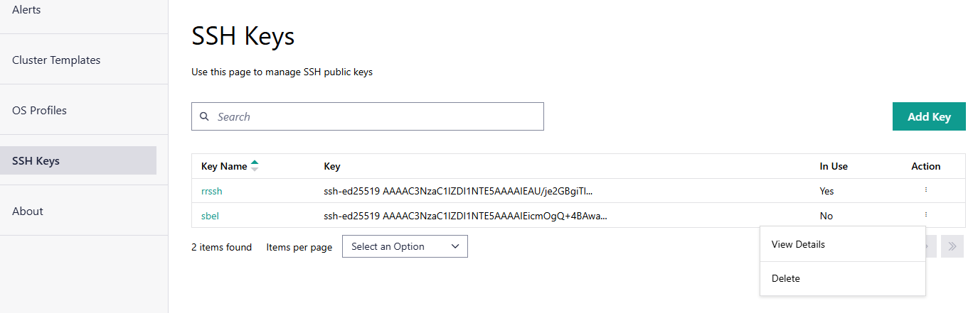Open the sbel key link

point(210,216)
